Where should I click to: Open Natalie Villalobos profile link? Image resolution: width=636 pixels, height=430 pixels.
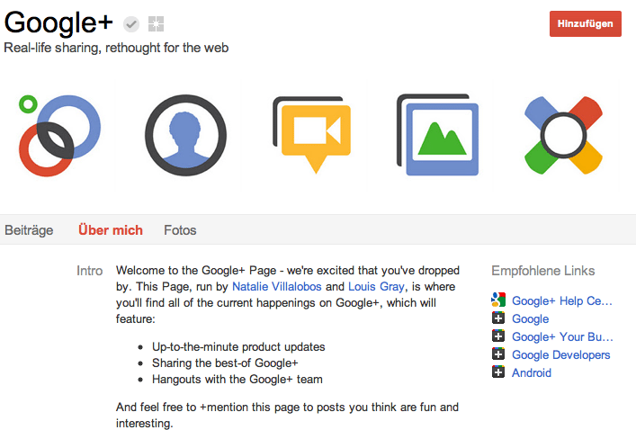(x=277, y=286)
